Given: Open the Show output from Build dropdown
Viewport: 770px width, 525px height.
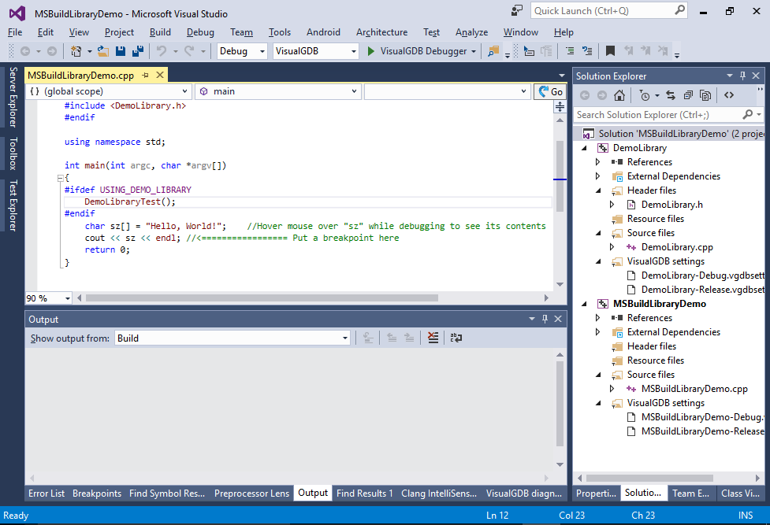Looking at the screenshot, I should click(x=232, y=338).
